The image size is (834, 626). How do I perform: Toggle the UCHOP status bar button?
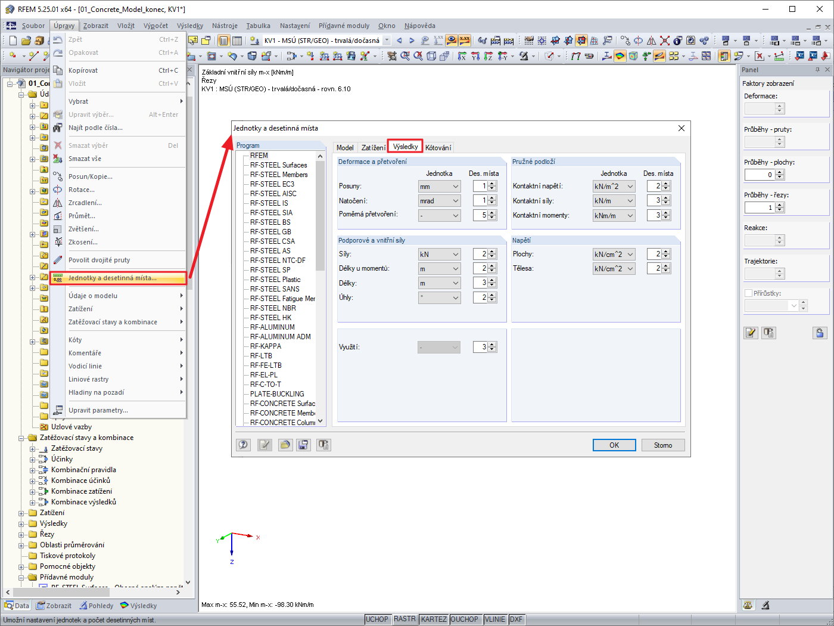coord(377,619)
